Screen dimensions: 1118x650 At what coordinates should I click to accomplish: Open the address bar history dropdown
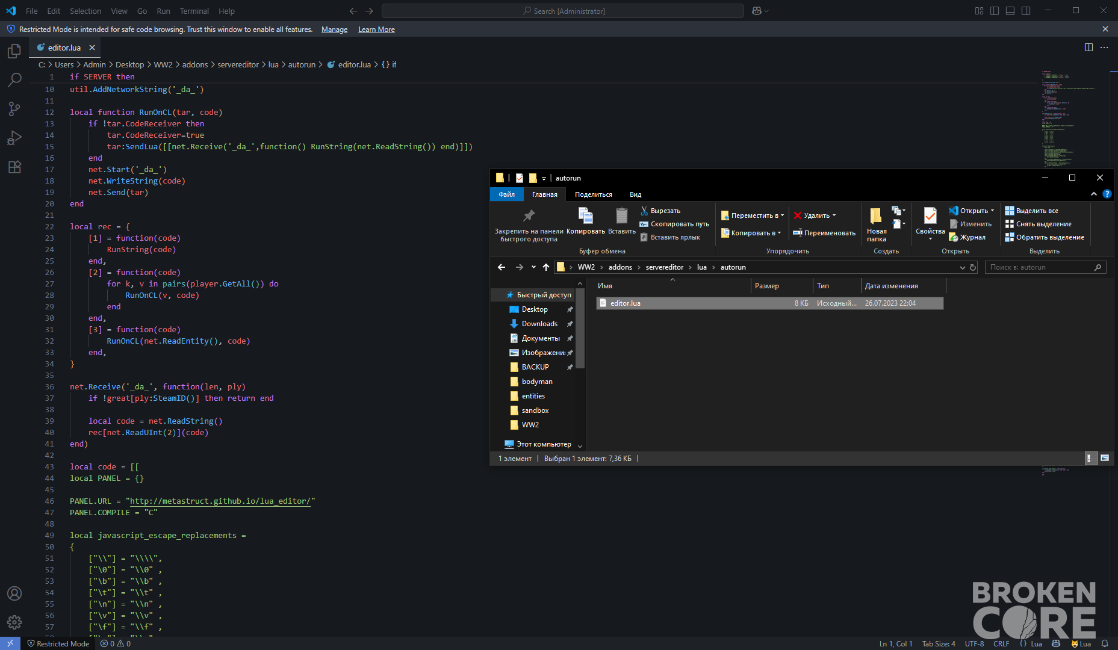[x=962, y=267]
